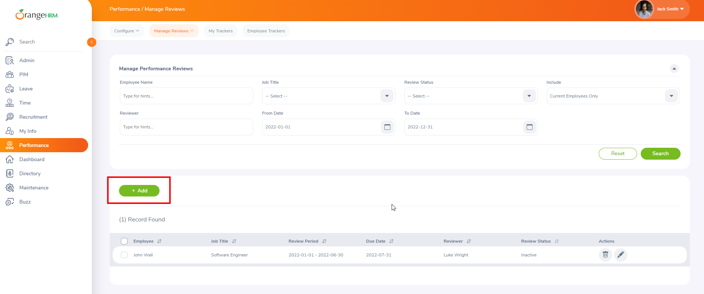Image resolution: width=704 pixels, height=294 pixels.
Task: Click the My Info sidebar icon
Action: [x=10, y=131]
